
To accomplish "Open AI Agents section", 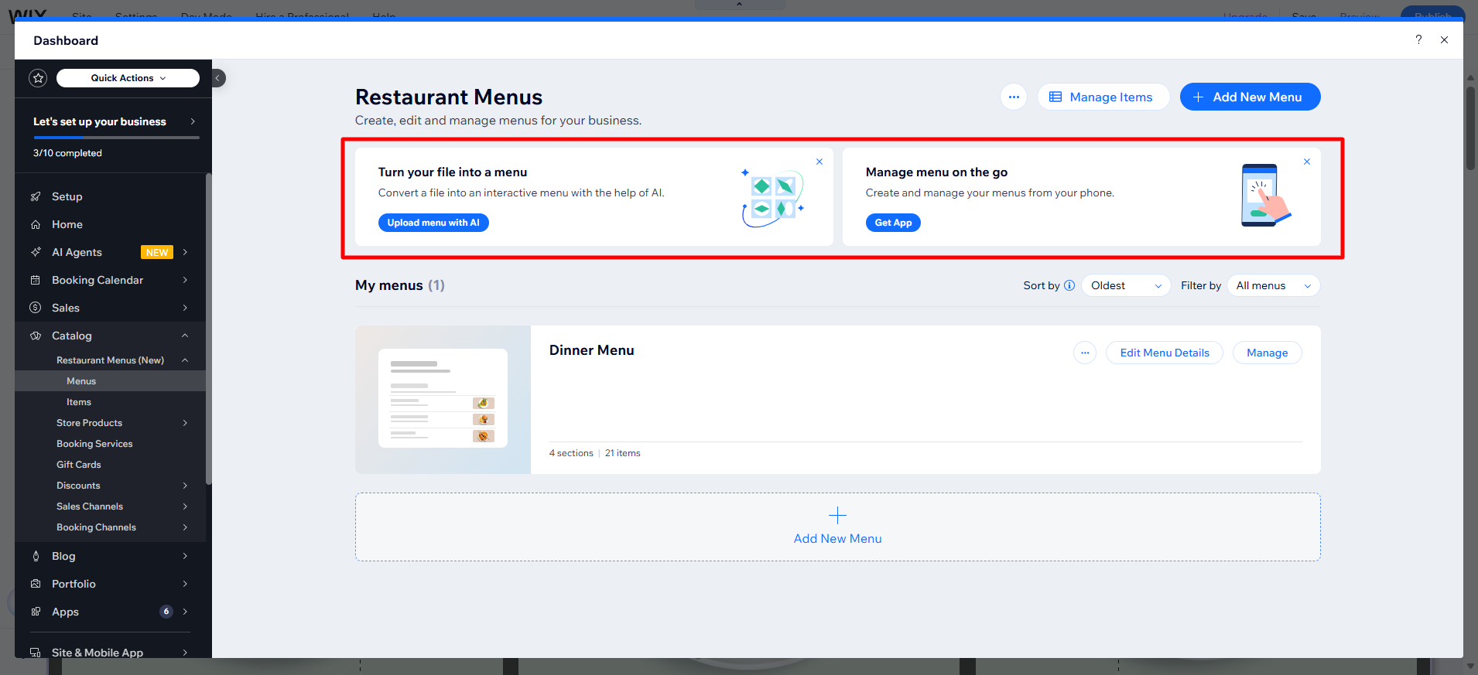I will tap(110, 252).
